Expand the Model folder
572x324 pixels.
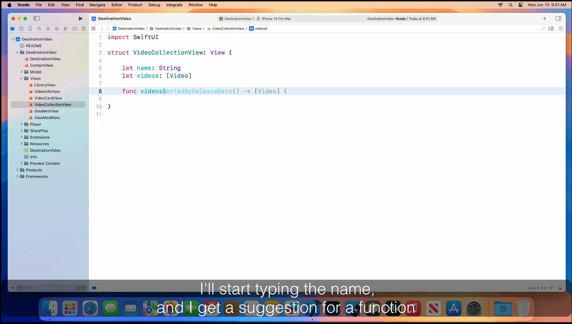22,72
